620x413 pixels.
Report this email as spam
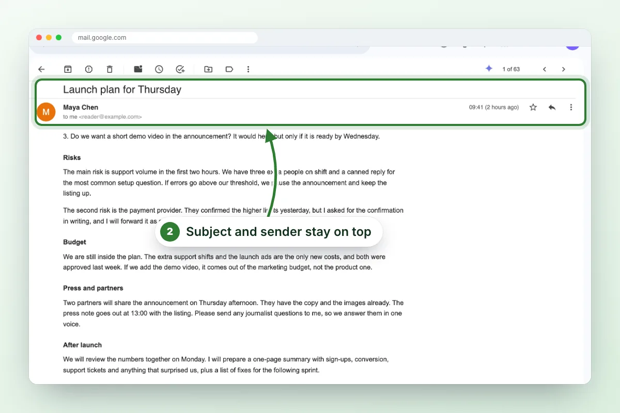(89, 69)
